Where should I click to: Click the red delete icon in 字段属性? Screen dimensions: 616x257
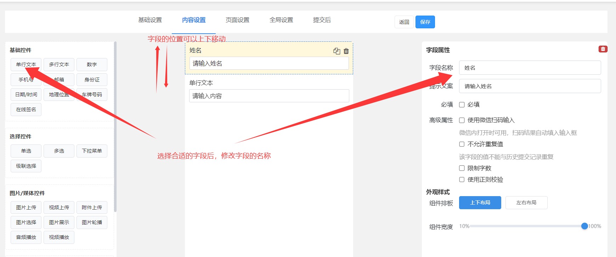tap(603, 49)
